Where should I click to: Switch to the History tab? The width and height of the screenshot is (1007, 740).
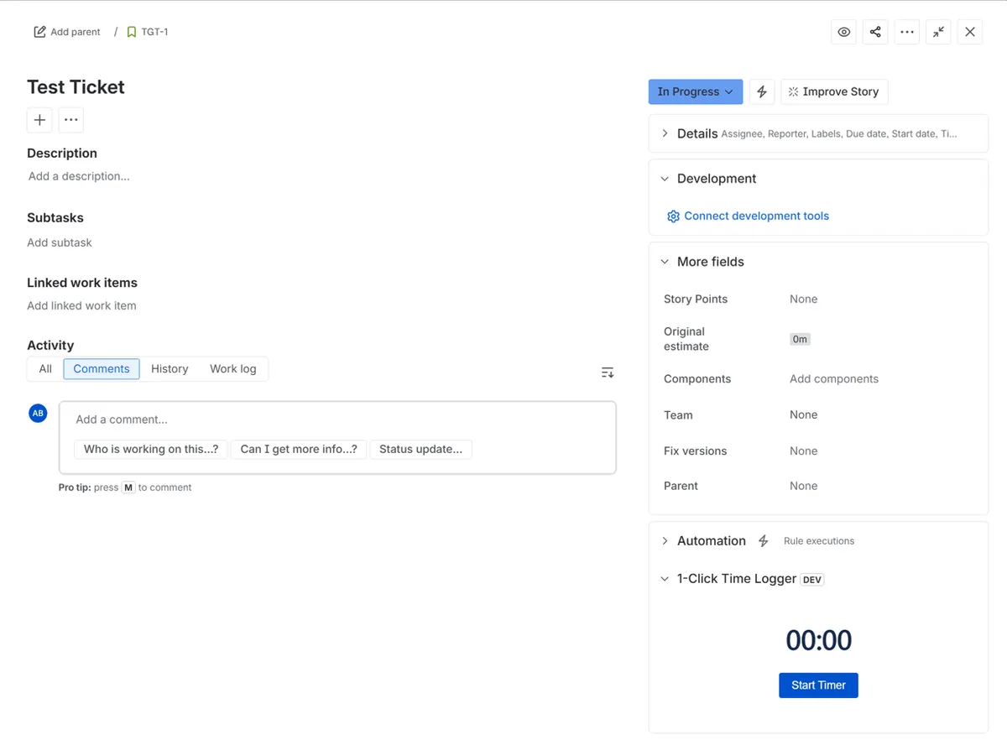click(170, 369)
